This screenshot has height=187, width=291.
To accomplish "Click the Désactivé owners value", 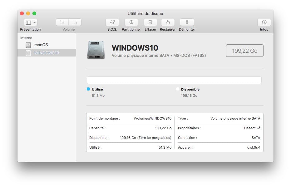I will pyautogui.click(x=252, y=128).
